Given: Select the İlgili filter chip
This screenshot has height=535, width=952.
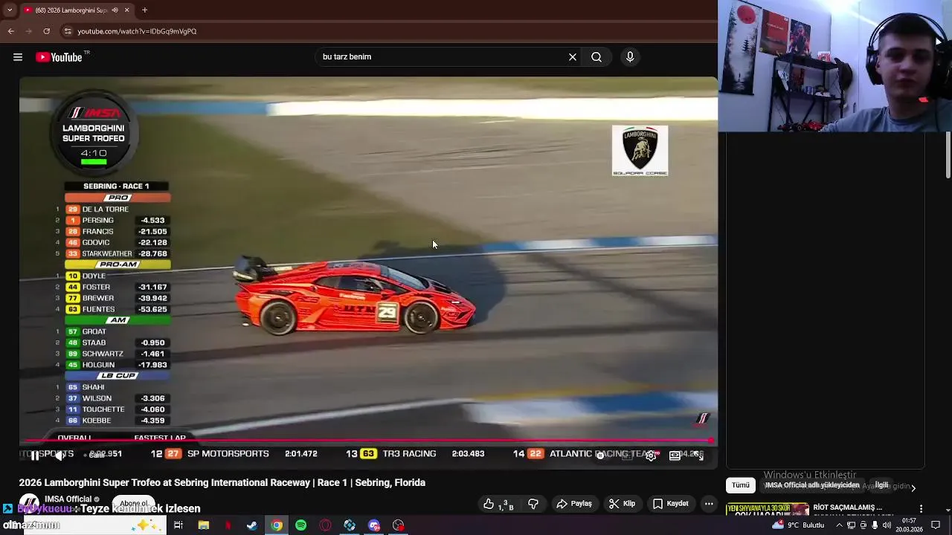Looking at the screenshot, I should [x=882, y=485].
